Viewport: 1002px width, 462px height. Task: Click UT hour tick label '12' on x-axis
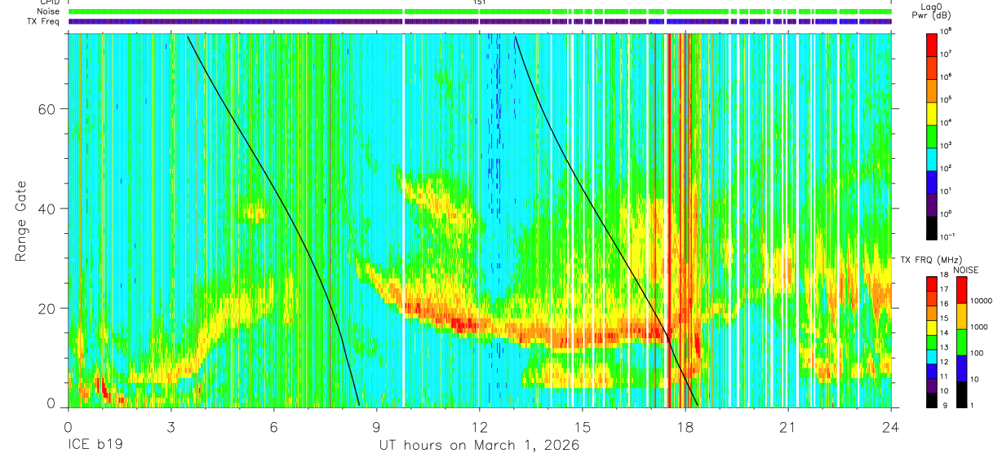(x=479, y=427)
